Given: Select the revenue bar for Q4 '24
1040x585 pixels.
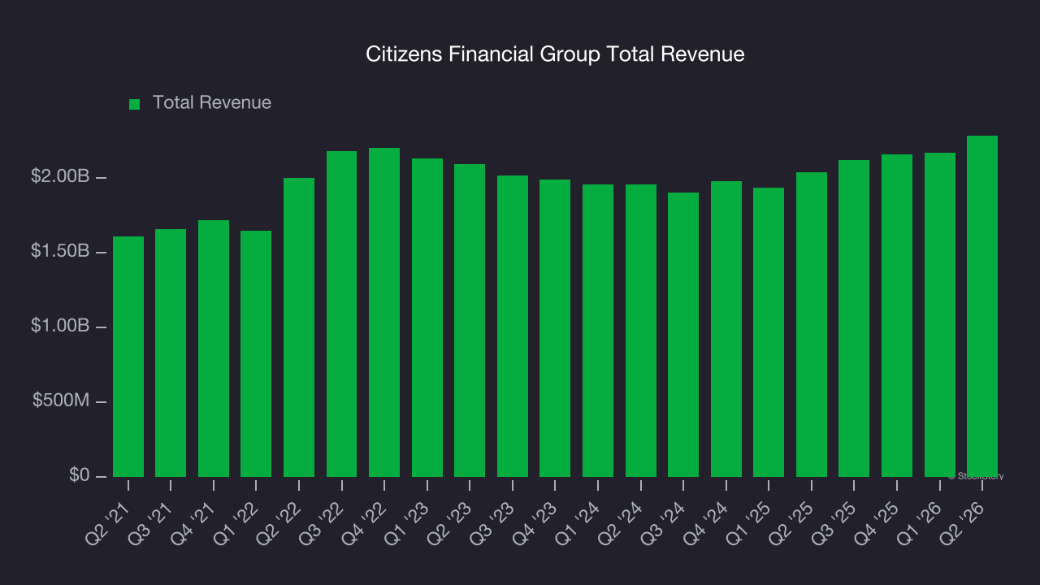Looking at the screenshot, I should pyautogui.click(x=726, y=329).
